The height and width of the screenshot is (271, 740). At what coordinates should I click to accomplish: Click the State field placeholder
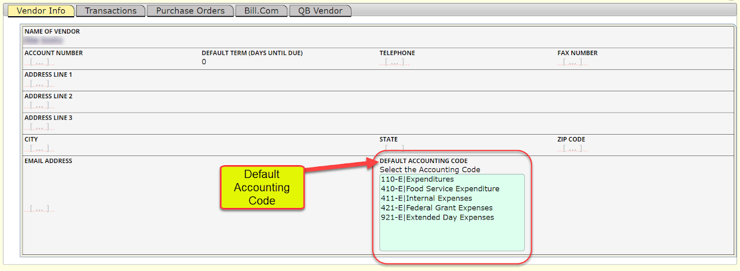click(394, 149)
